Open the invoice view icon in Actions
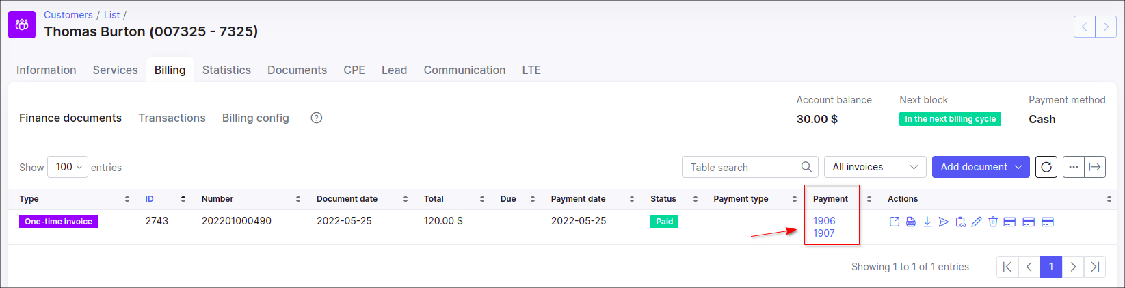 pos(895,222)
